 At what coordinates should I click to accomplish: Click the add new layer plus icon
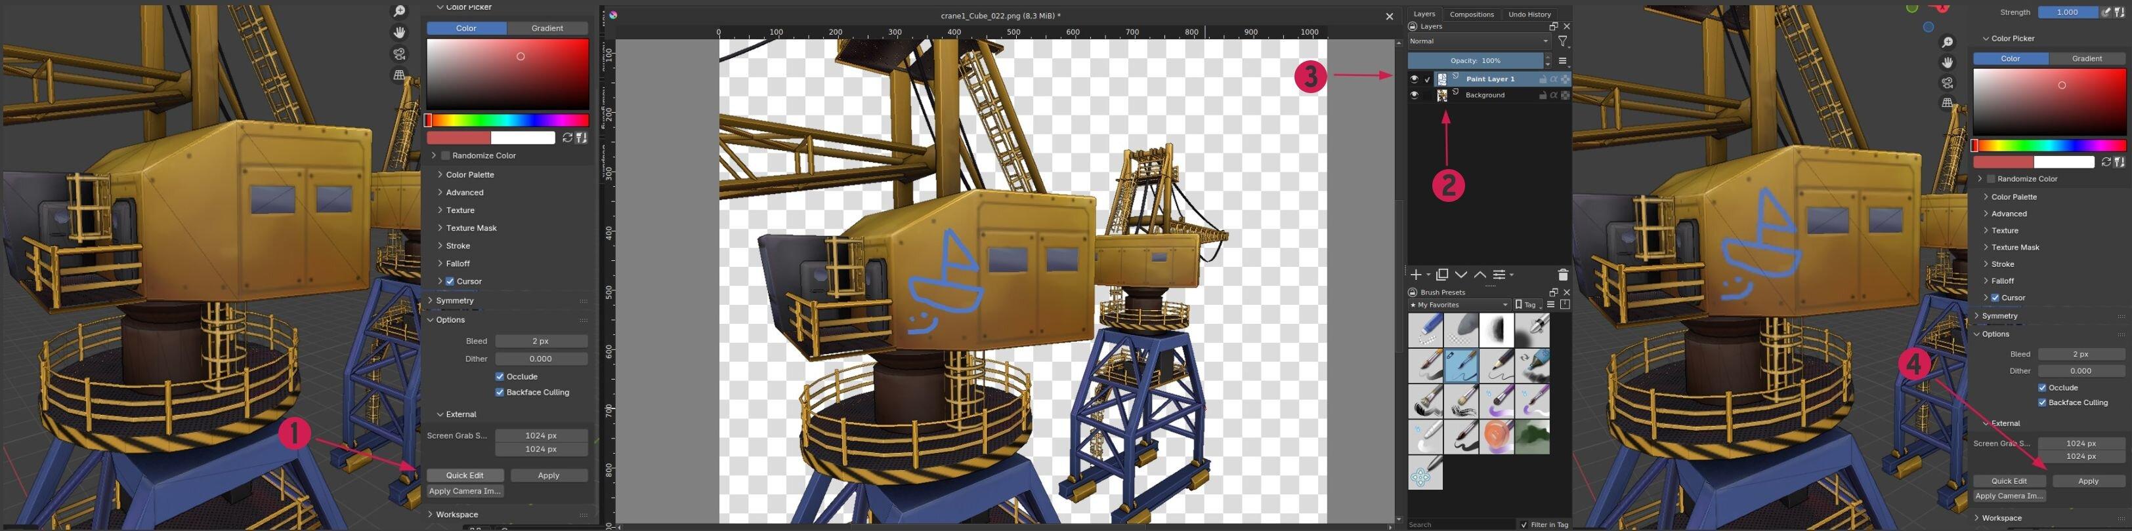point(1415,275)
